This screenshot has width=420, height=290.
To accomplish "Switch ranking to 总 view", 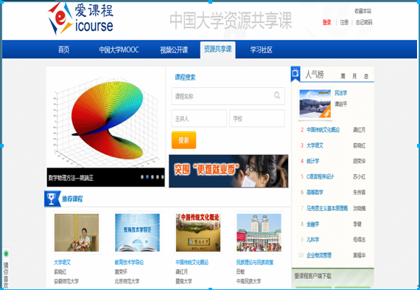I will [x=366, y=76].
